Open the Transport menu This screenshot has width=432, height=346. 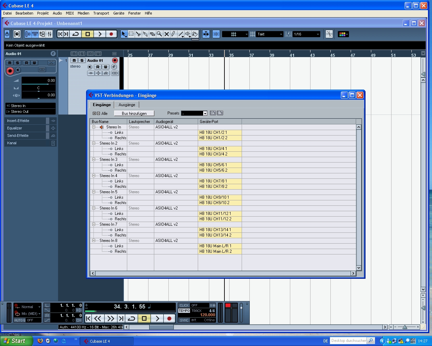click(x=101, y=13)
